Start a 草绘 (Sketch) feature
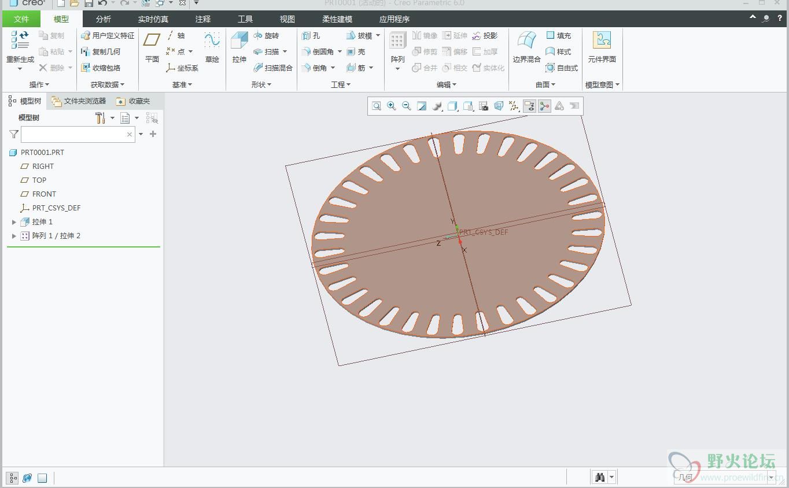The image size is (789, 488). (212, 47)
